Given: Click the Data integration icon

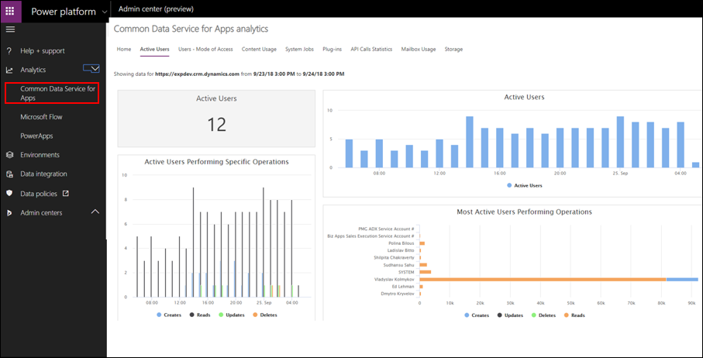Looking at the screenshot, I should [x=9, y=174].
